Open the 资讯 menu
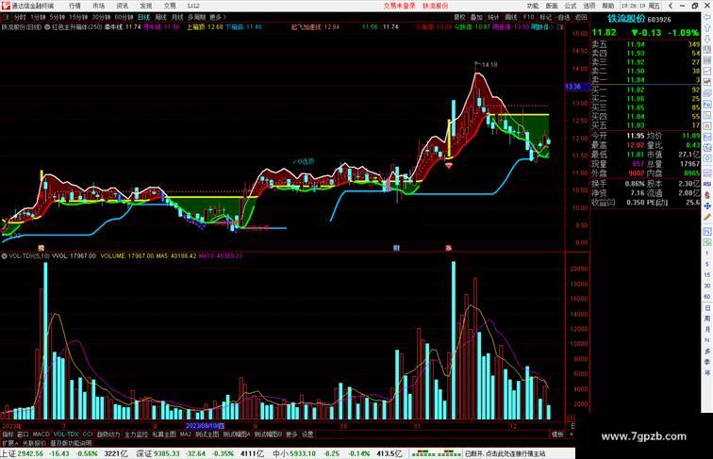The image size is (713, 459). tap(122, 6)
